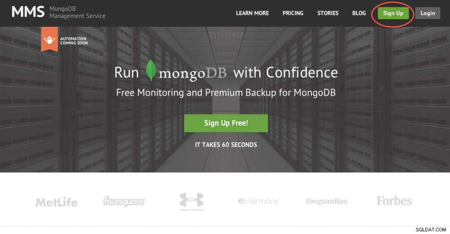Click the green Sign Up button in header
Viewport: 450px width, 234px height.
pyautogui.click(x=393, y=13)
